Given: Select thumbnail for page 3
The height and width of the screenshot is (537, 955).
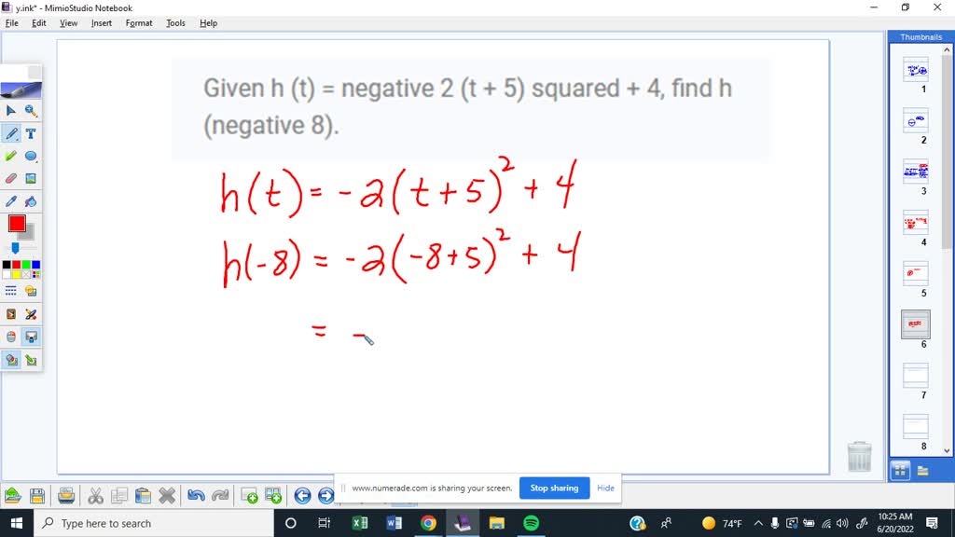Looking at the screenshot, I should coord(915,172).
